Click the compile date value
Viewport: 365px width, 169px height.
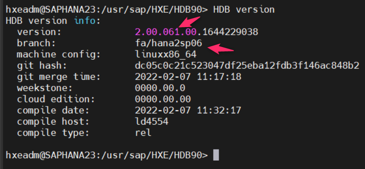[x=188, y=111]
